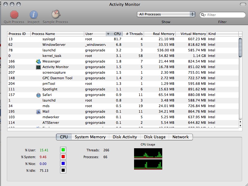Select the Activity Monitor icon in list
The width and height of the screenshot is (248, 186).
38,67
